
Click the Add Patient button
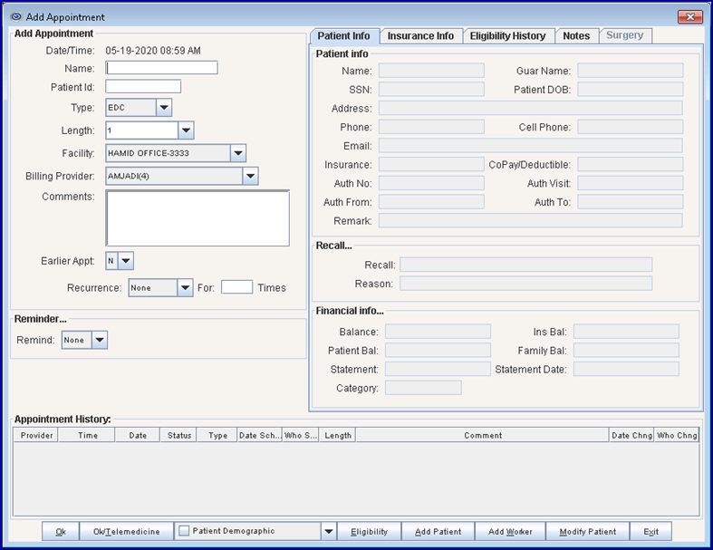[x=438, y=531]
